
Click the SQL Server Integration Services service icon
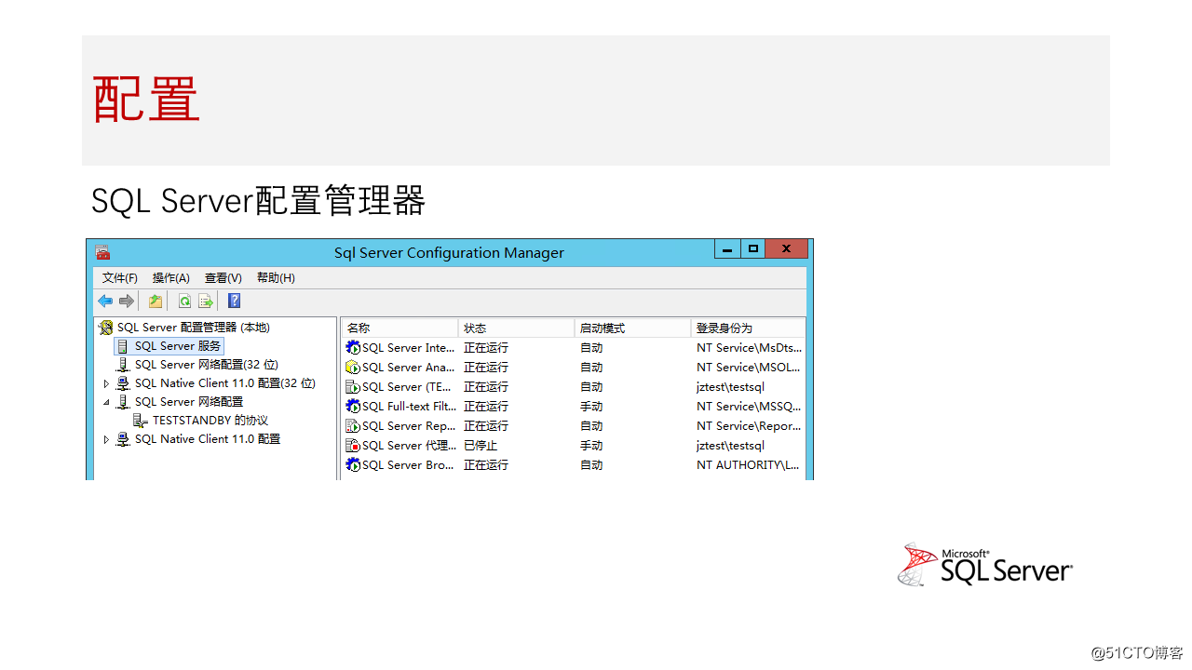[353, 348]
